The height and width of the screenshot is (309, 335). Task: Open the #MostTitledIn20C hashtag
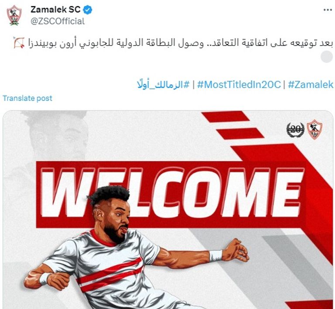coord(239,85)
